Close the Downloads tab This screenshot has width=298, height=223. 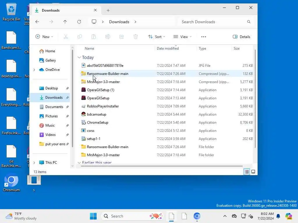[x=95, y=10]
